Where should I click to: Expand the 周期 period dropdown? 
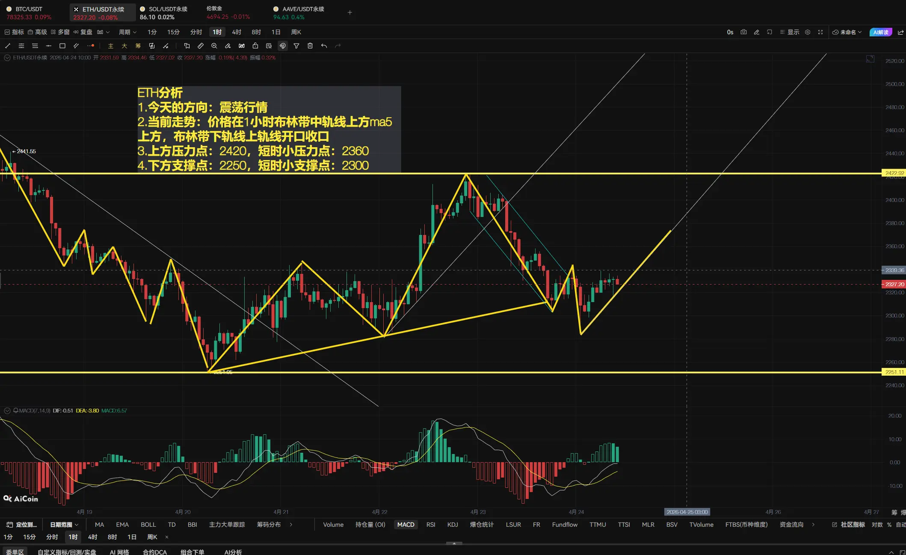127,32
